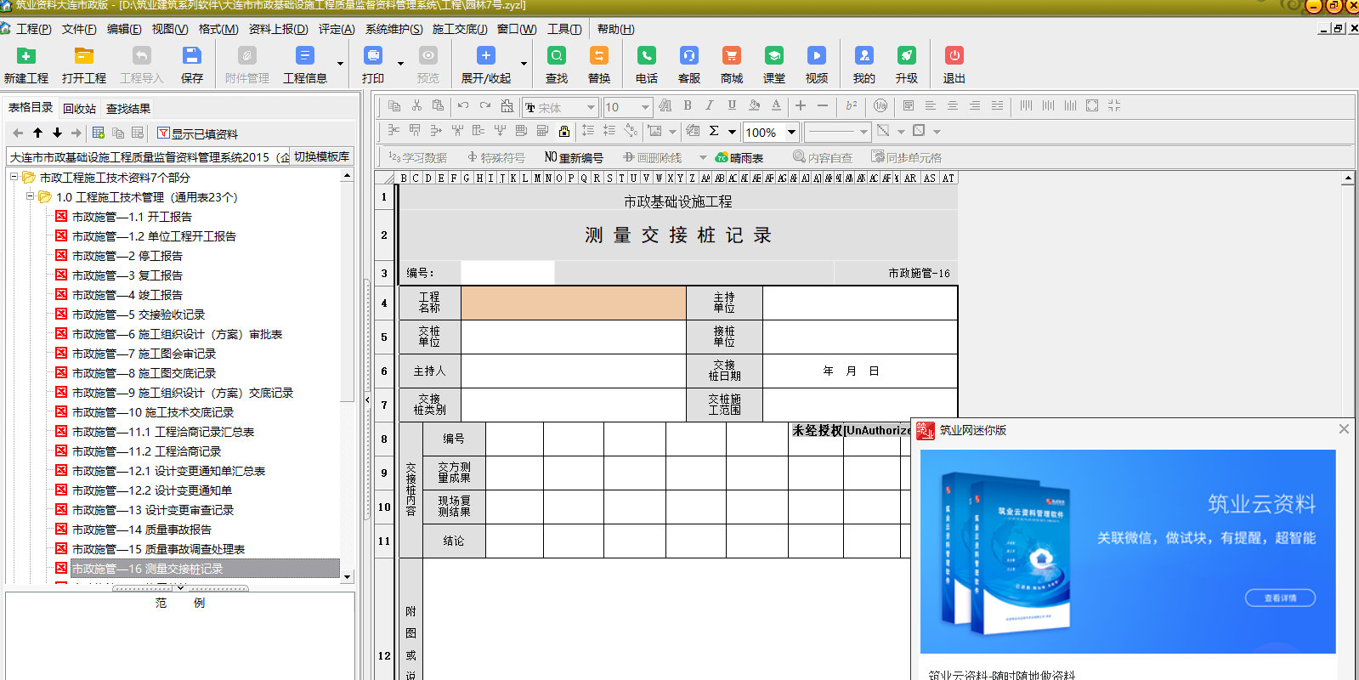
Task: Collapse the 1.0 工程施工技术管理 tree node
Action: click(x=30, y=196)
